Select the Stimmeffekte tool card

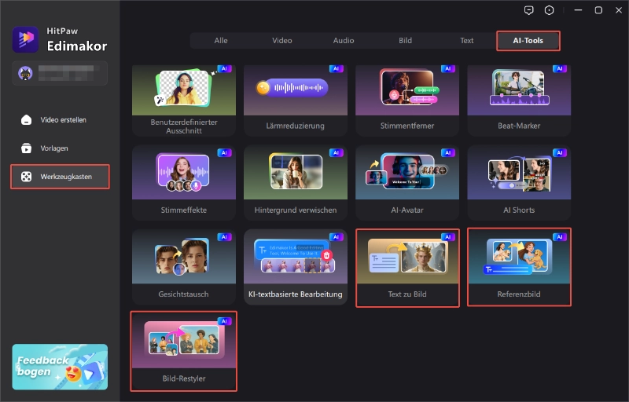tap(184, 183)
